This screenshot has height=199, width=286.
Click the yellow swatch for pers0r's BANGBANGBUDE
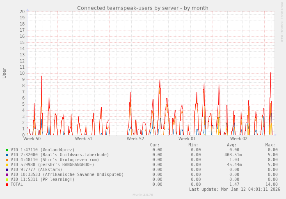[x=7, y=165]
